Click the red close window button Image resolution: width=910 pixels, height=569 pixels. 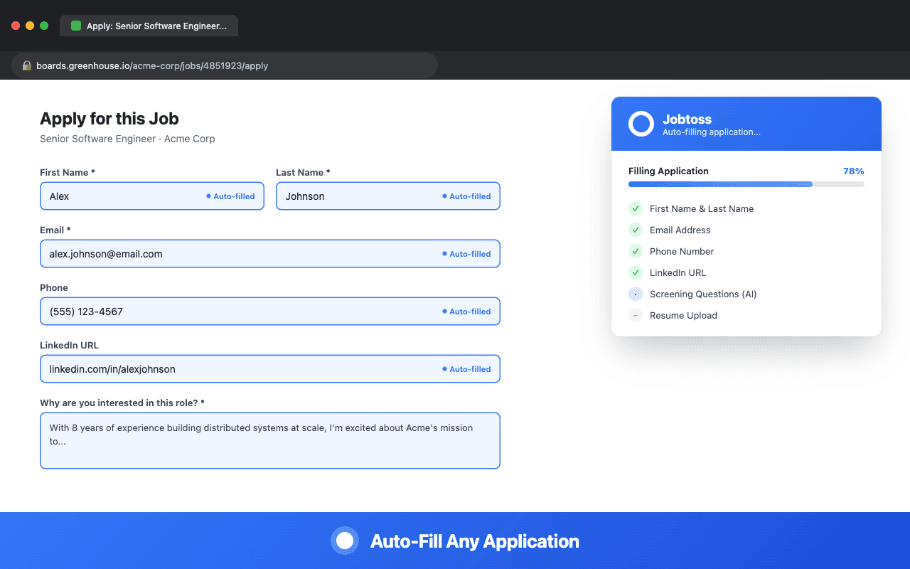point(16,26)
